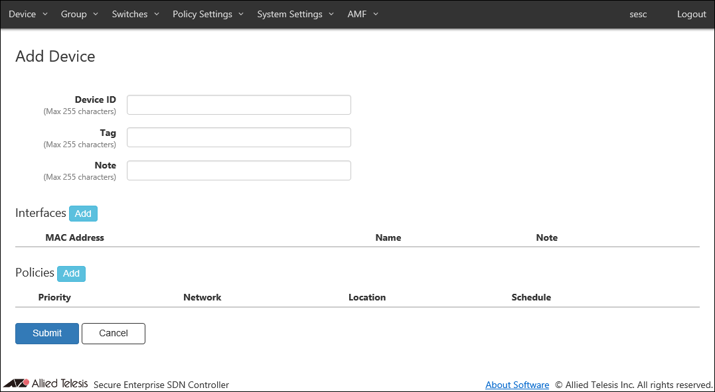Click the MAC Address column header

pos(74,237)
